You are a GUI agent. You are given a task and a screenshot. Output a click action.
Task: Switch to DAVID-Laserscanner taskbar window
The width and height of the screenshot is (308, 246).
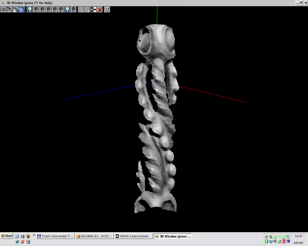[134, 236]
